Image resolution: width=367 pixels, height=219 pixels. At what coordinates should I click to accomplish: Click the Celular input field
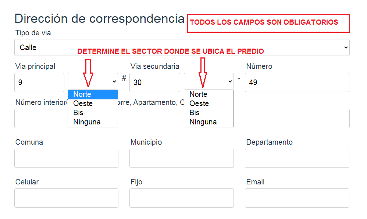pyautogui.click(x=66, y=198)
